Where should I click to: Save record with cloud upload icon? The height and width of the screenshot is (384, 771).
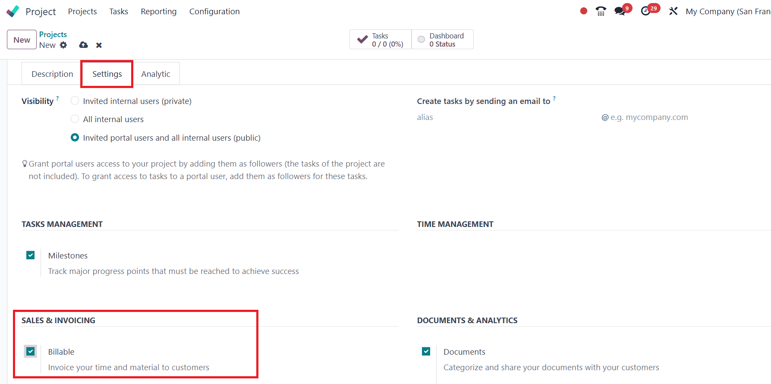84,45
